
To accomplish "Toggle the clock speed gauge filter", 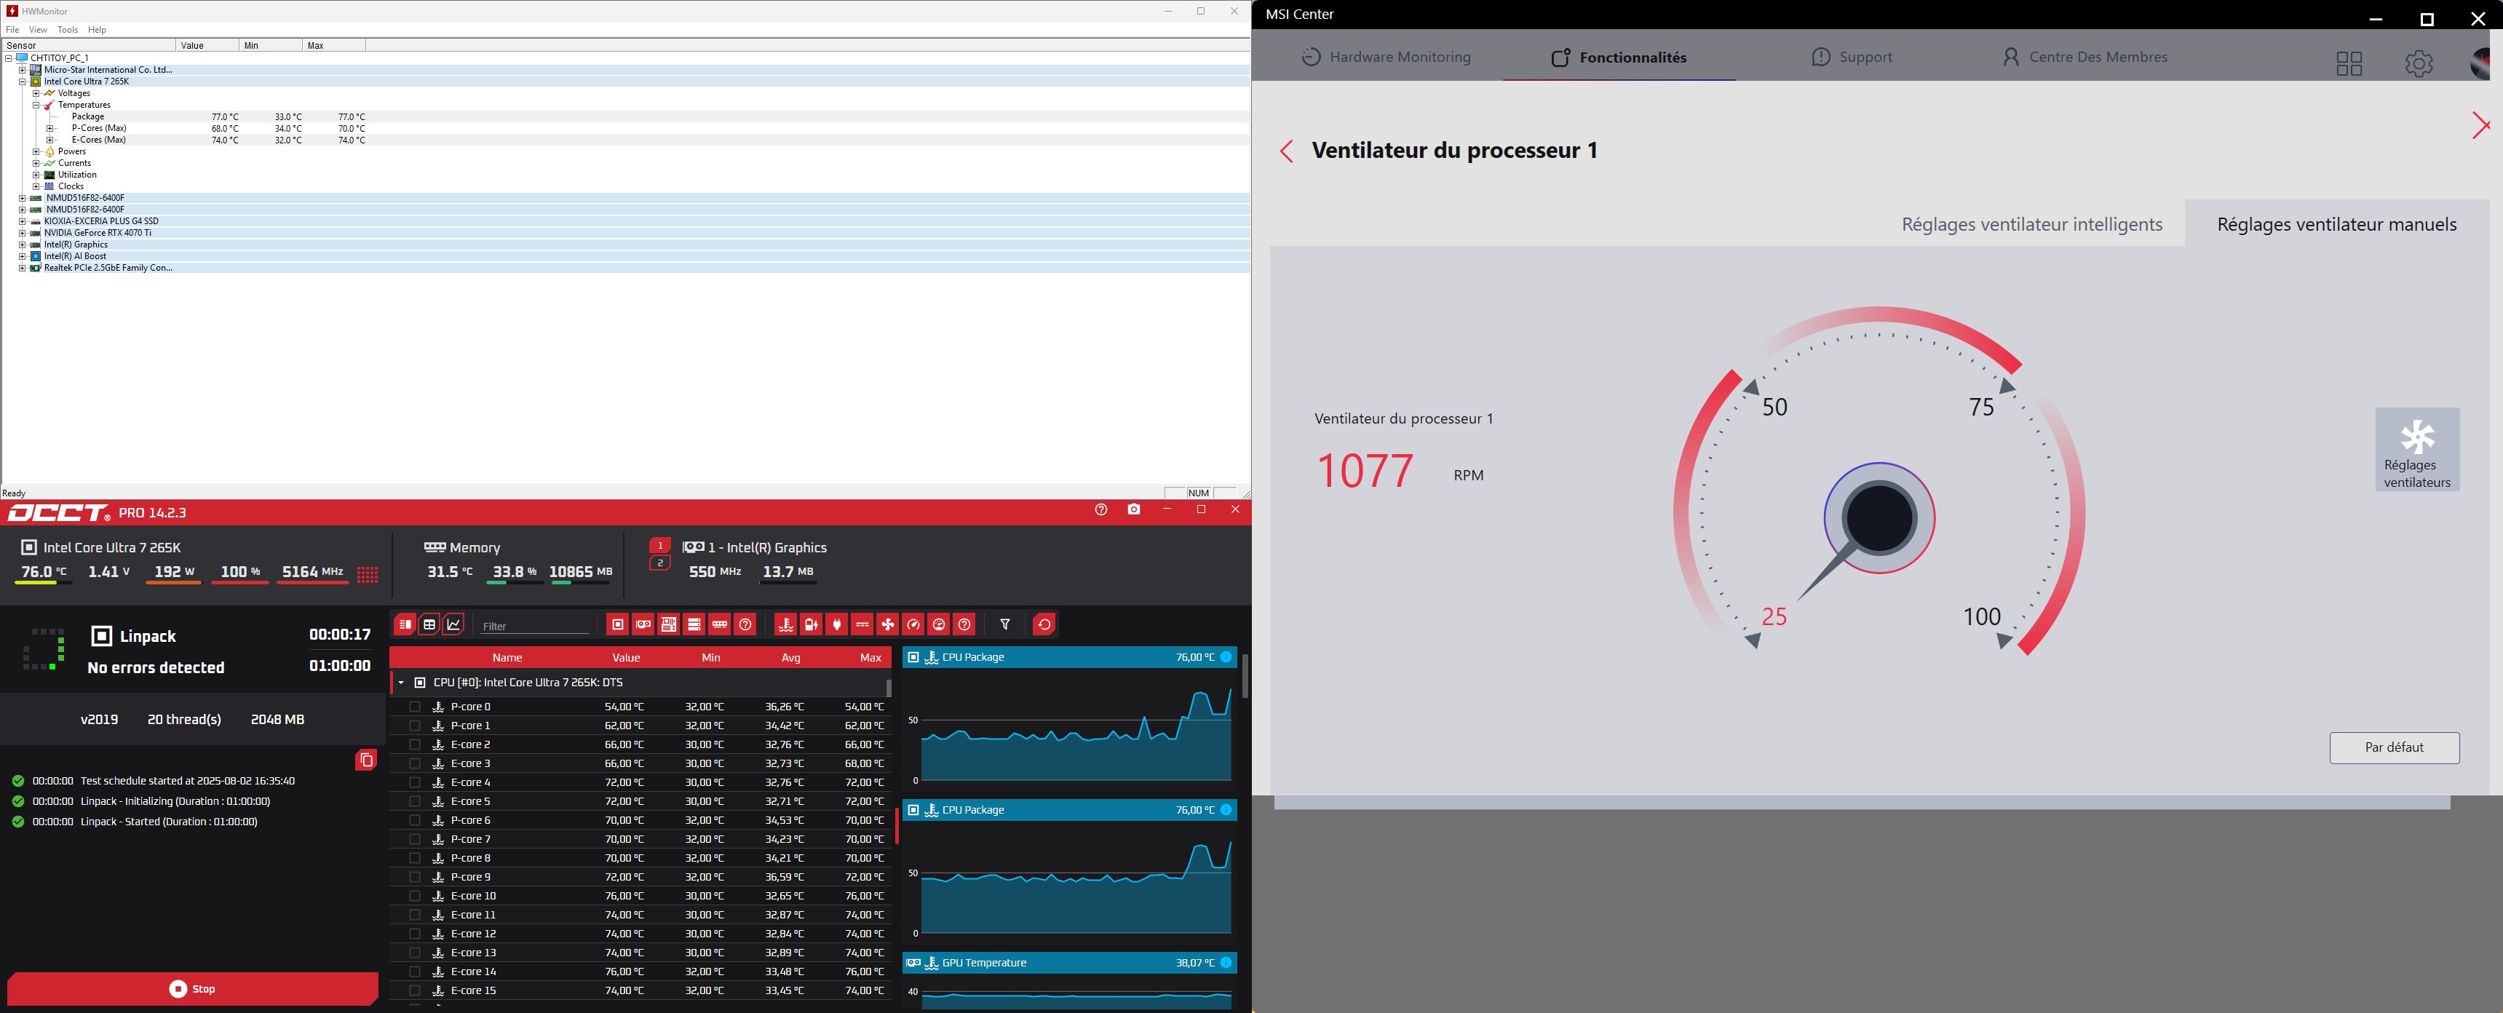I will tap(913, 624).
